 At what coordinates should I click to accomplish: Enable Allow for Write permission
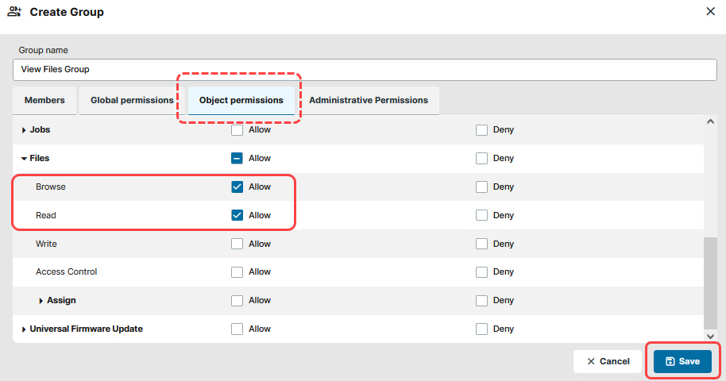pos(237,244)
